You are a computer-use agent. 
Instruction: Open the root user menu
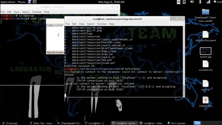218,2
